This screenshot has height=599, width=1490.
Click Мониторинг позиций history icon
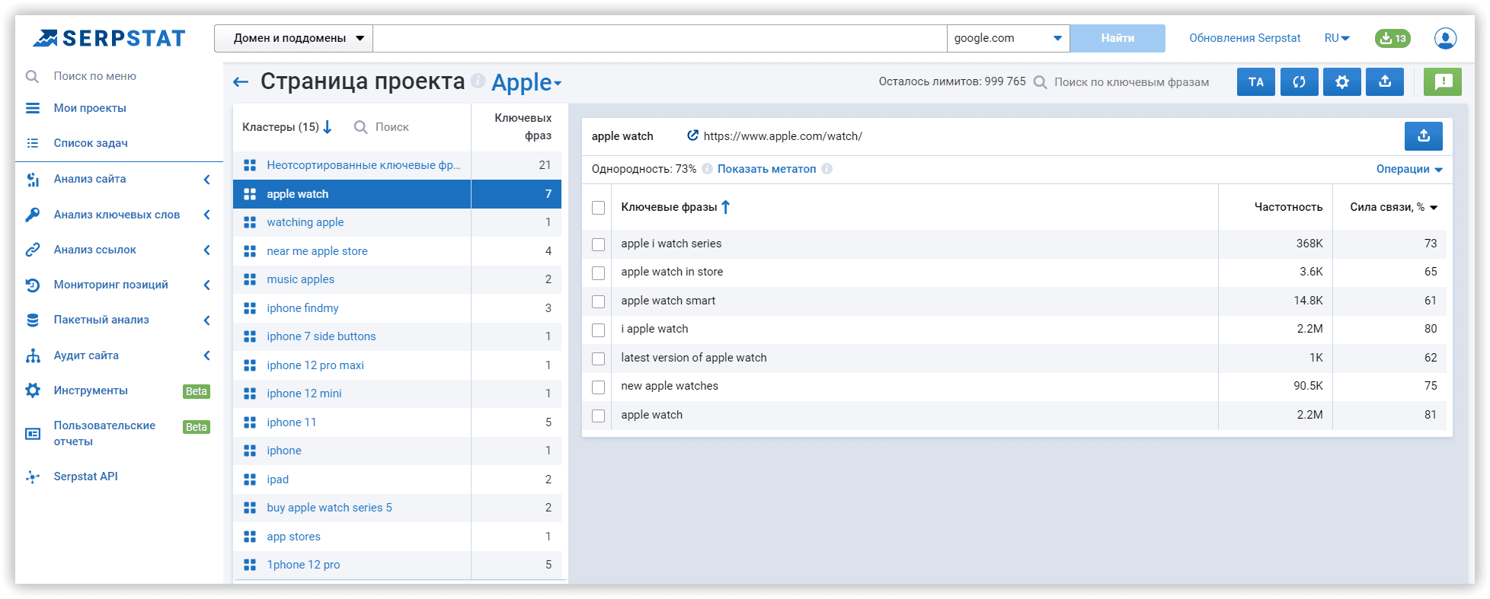pos(33,285)
